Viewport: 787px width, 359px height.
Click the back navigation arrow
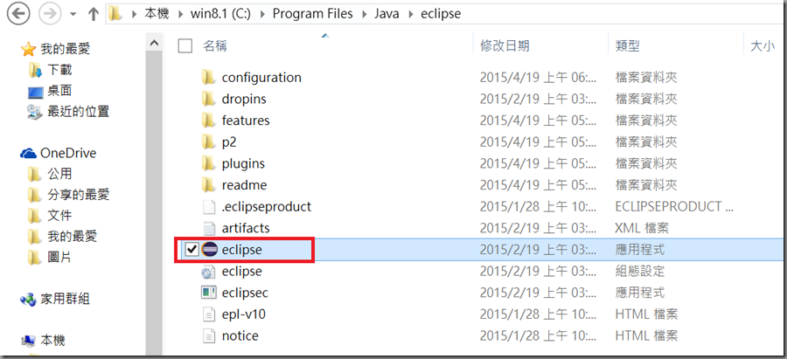17,14
